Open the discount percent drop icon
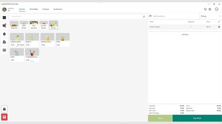This screenshot has height=124, width=222. (x=4, y=34)
